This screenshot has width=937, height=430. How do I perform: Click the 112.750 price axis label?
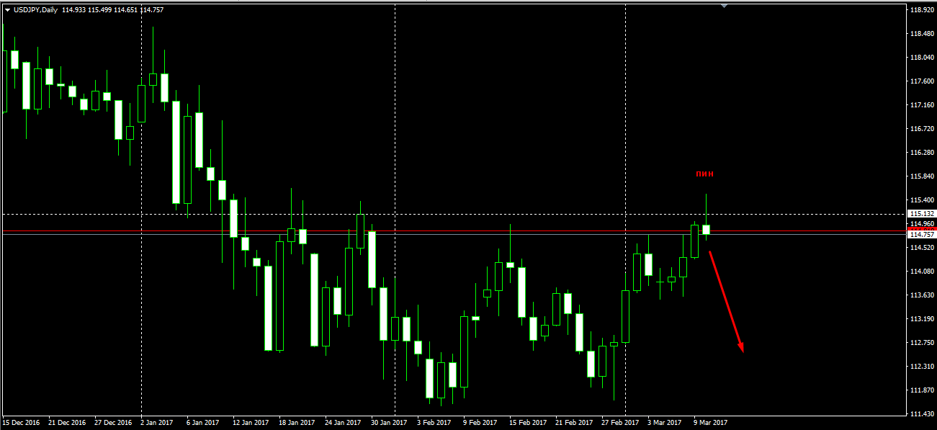click(x=922, y=343)
